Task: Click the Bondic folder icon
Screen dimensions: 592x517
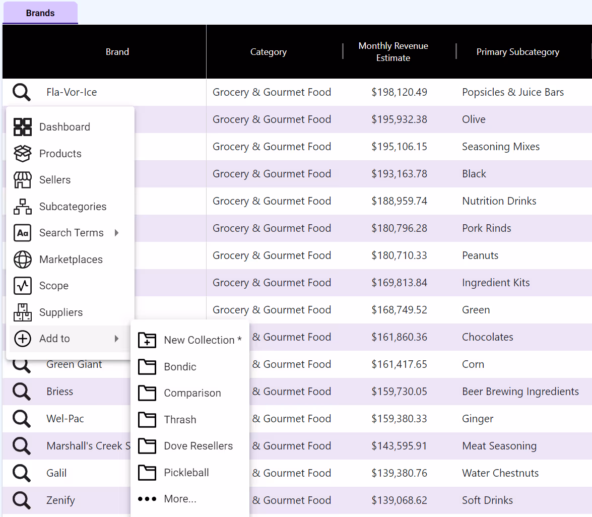Action: (147, 367)
